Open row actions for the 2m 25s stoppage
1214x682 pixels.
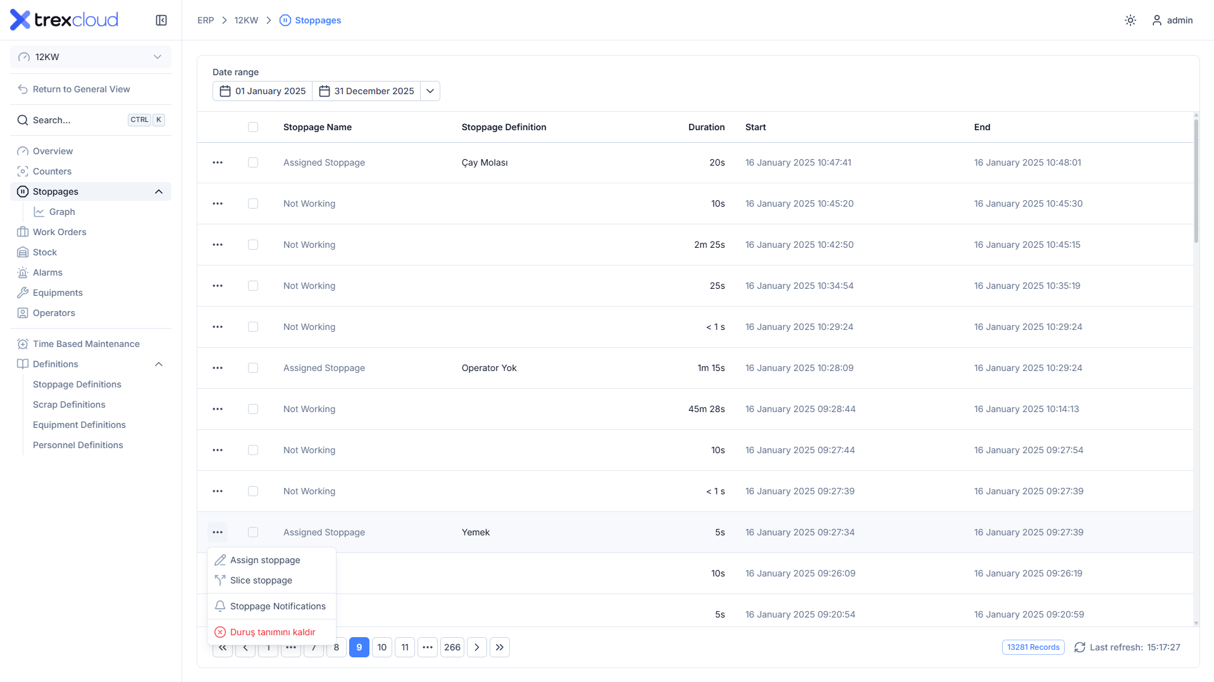point(218,245)
